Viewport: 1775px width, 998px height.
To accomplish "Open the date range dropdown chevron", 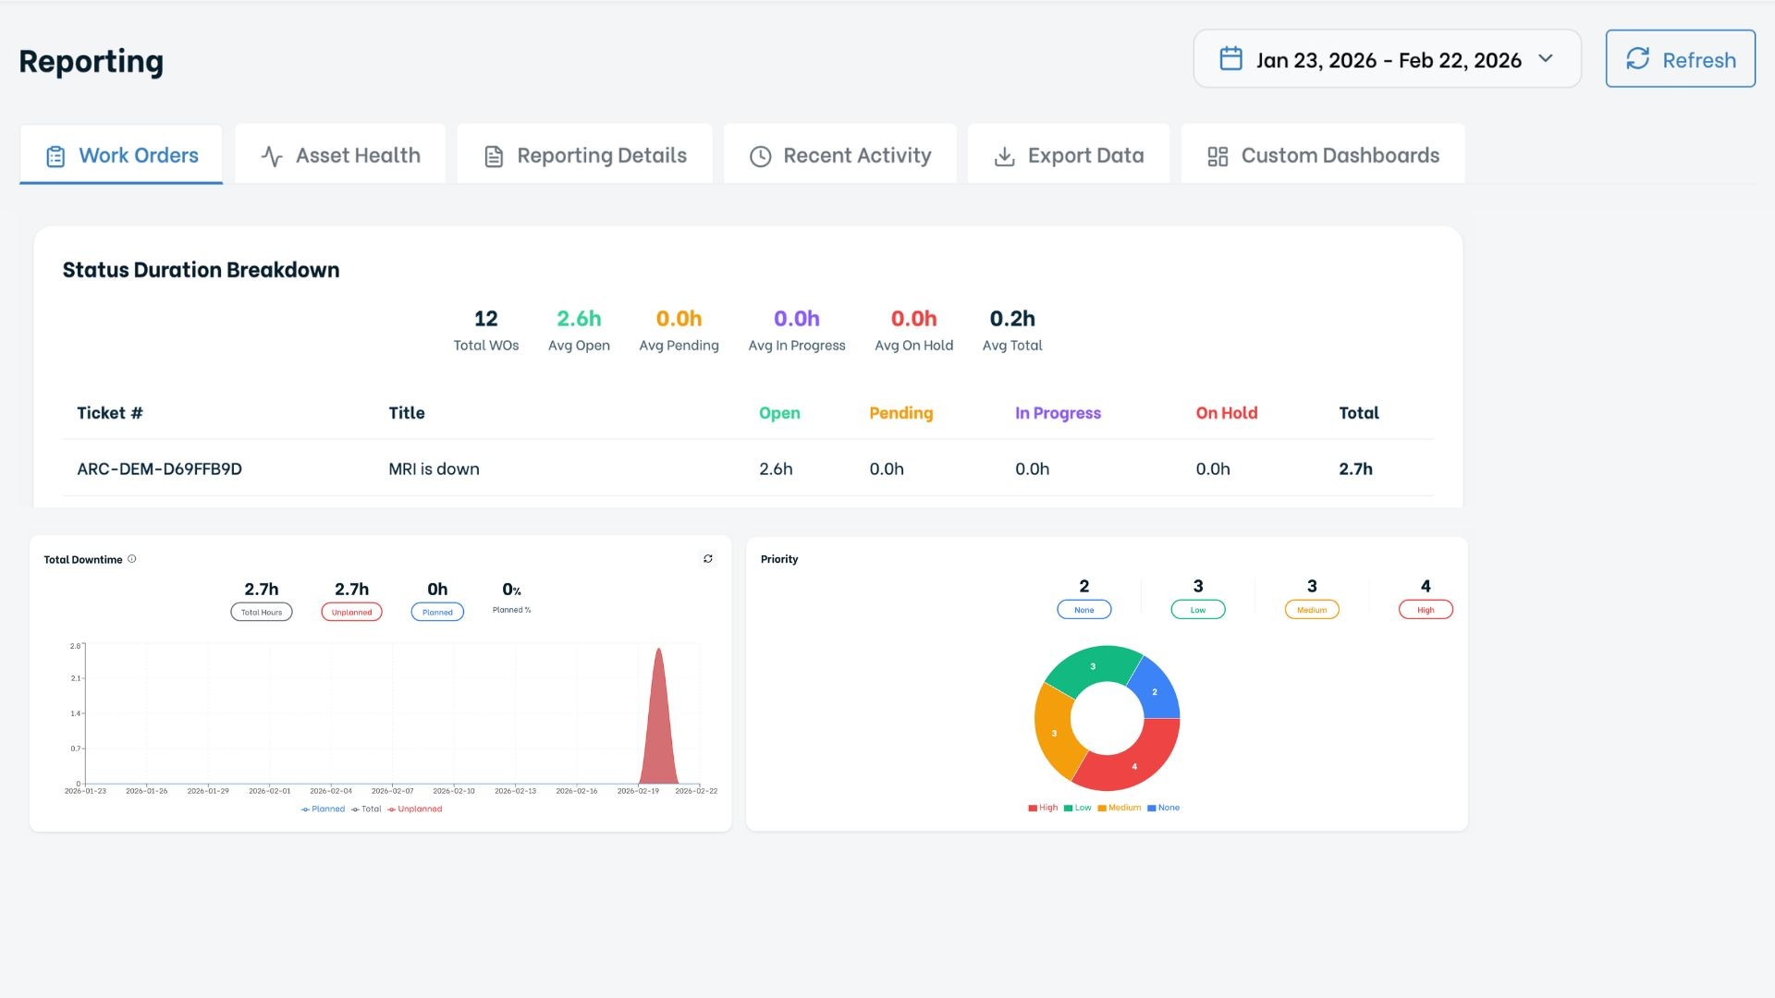I will click(1545, 59).
